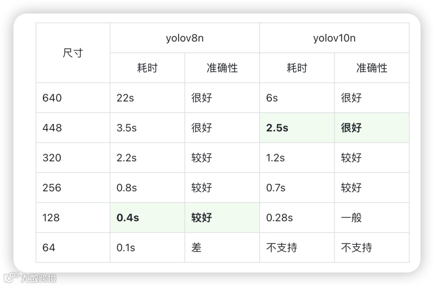Click the 6s timing cell
The image size is (434, 286).
point(297,98)
